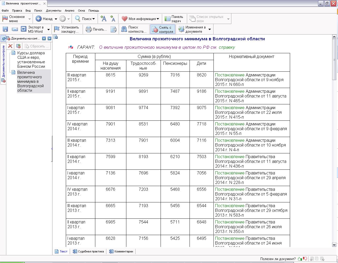338x263 pixels.
Task: Open Моя информация dropdown
Action: pos(140,19)
